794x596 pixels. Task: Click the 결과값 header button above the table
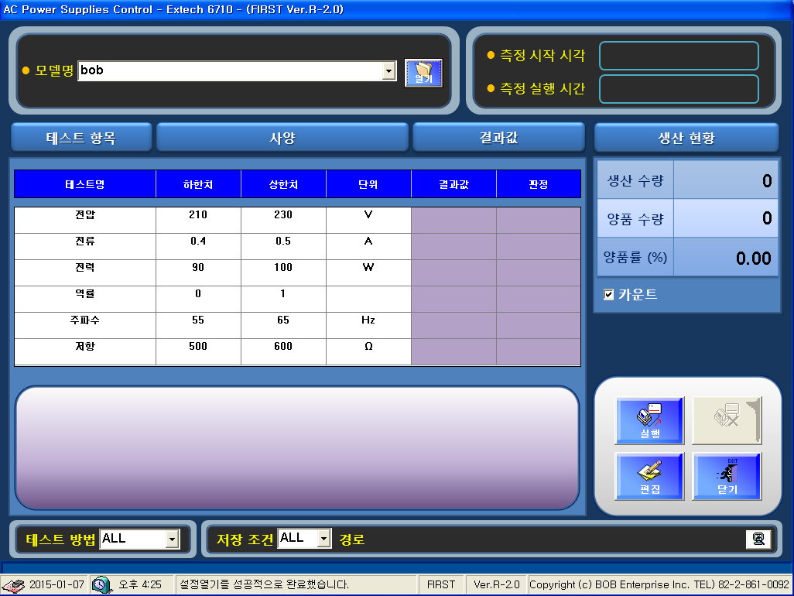pos(498,139)
